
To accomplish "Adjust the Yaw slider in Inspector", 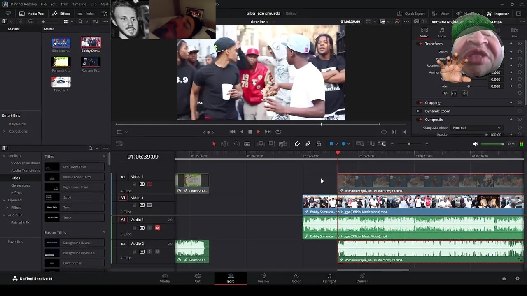I will [469, 86].
